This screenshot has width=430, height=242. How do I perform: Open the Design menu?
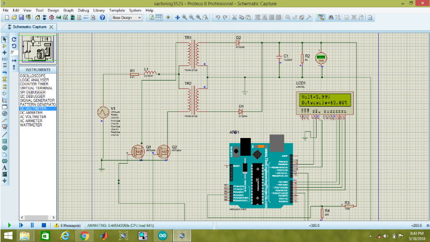pyautogui.click(x=53, y=10)
